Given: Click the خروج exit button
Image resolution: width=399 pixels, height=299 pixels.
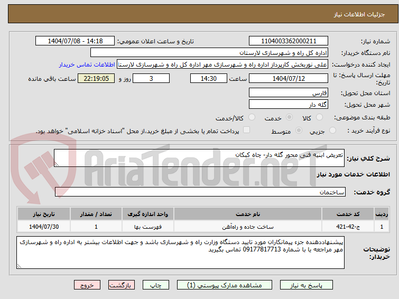Looking at the screenshot, I should 87,285.
